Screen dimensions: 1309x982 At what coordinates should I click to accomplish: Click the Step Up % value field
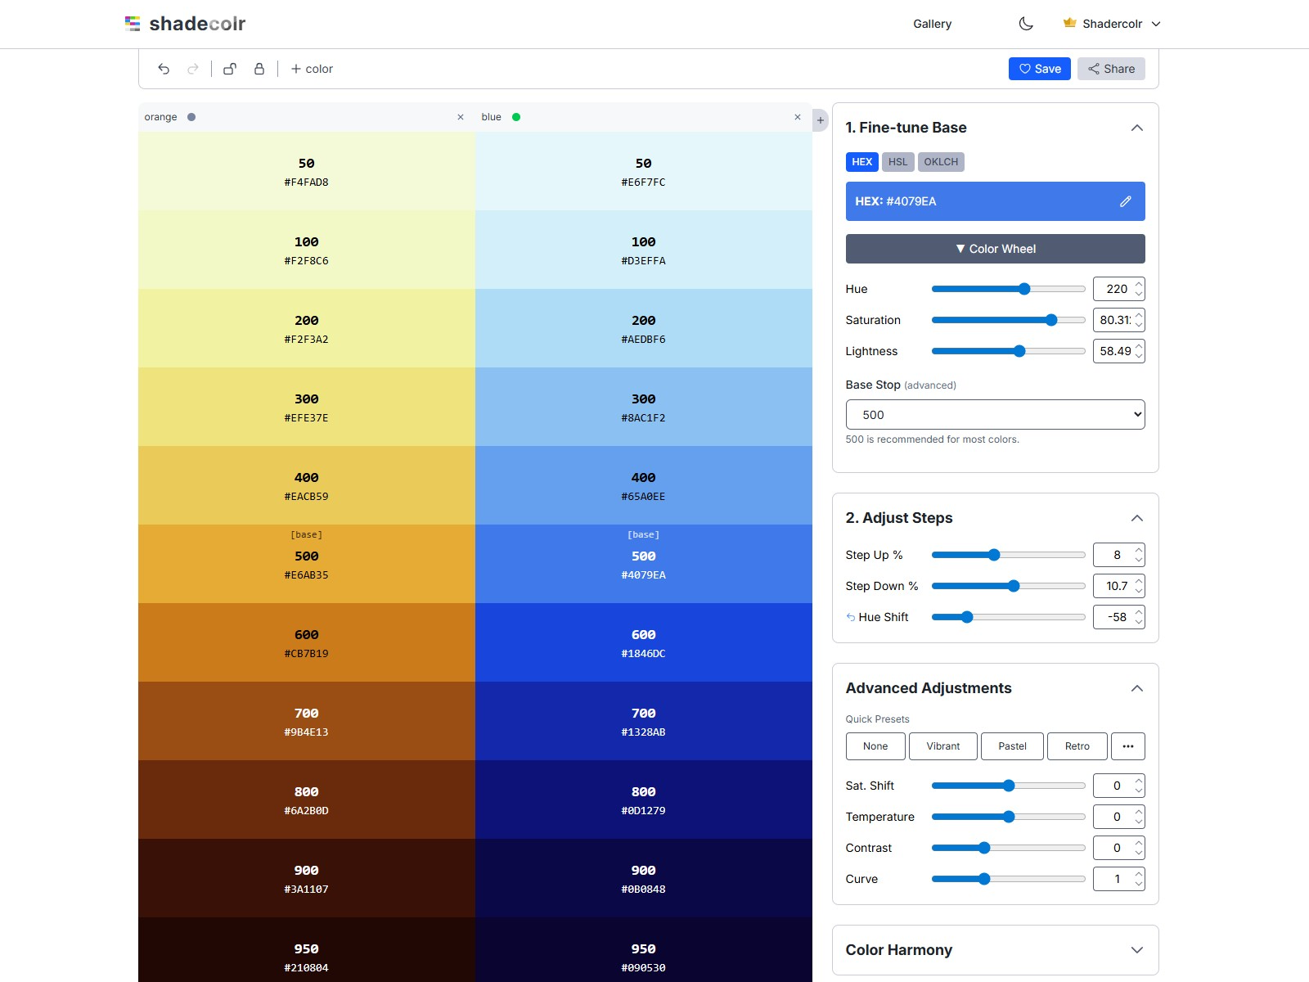[1118, 555]
